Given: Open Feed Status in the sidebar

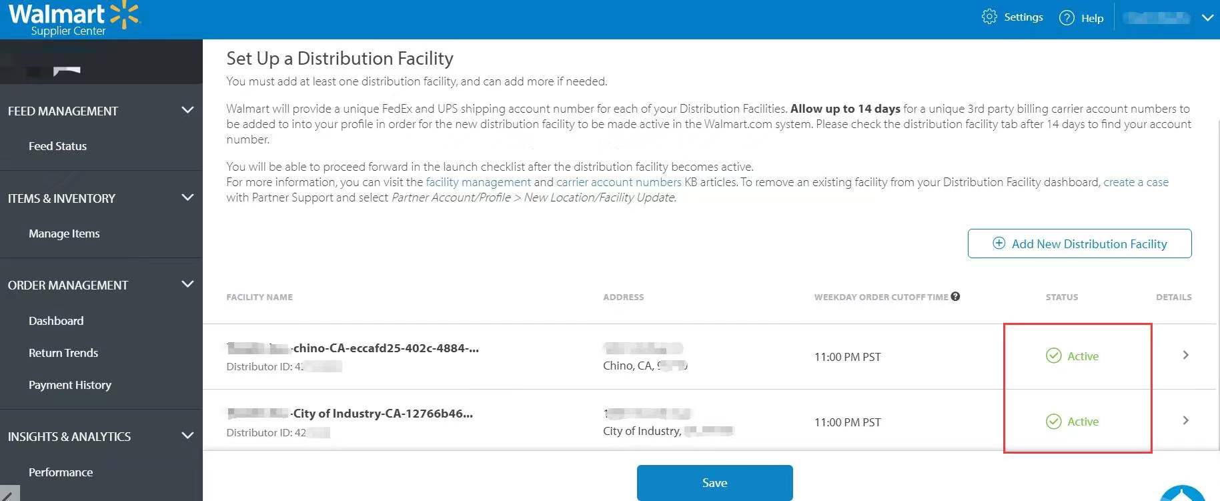Looking at the screenshot, I should [x=57, y=146].
